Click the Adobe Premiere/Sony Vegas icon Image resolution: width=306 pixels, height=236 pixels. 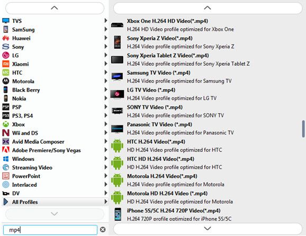click(x=6, y=150)
